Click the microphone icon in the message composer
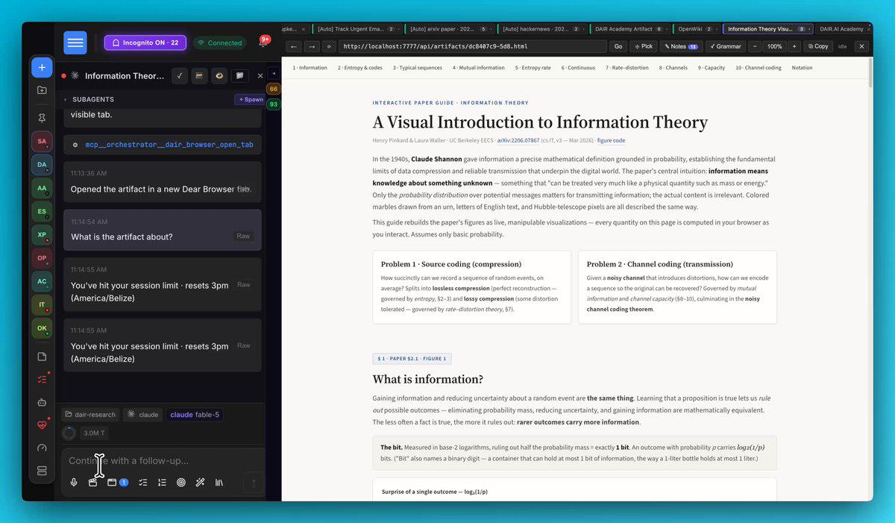This screenshot has width=895, height=523. pyautogui.click(x=74, y=483)
